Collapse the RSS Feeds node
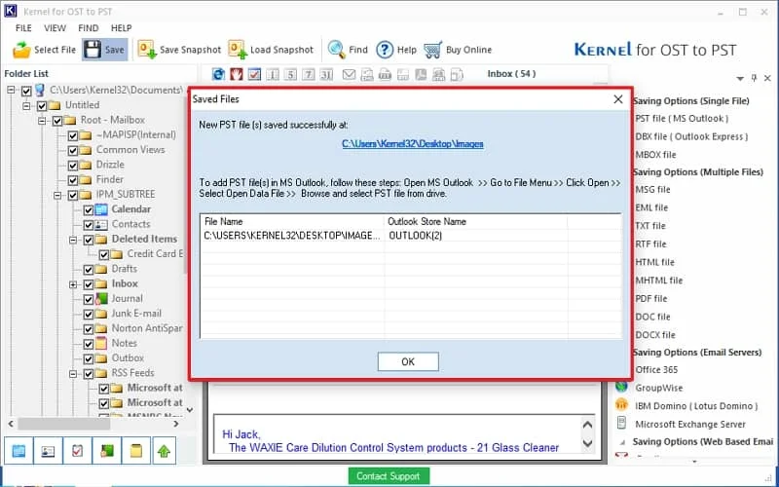The width and height of the screenshot is (779, 487). 73,374
